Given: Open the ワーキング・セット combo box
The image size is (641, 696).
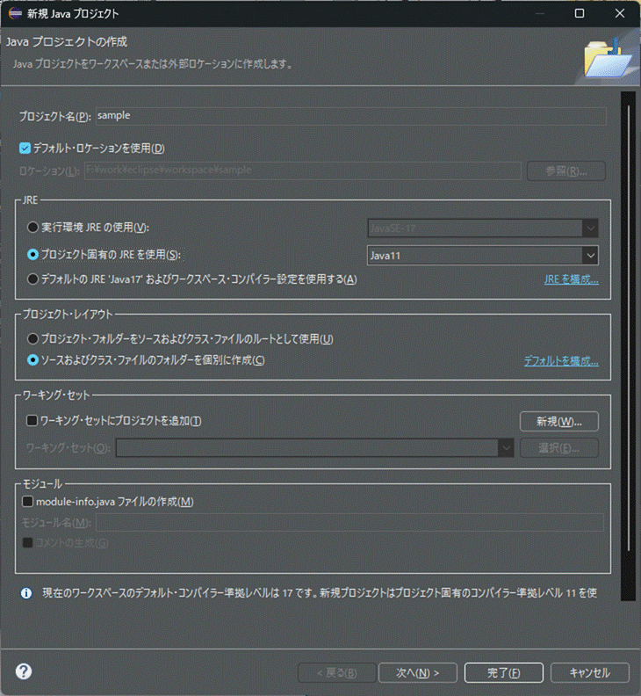Looking at the screenshot, I should click(x=315, y=448).
